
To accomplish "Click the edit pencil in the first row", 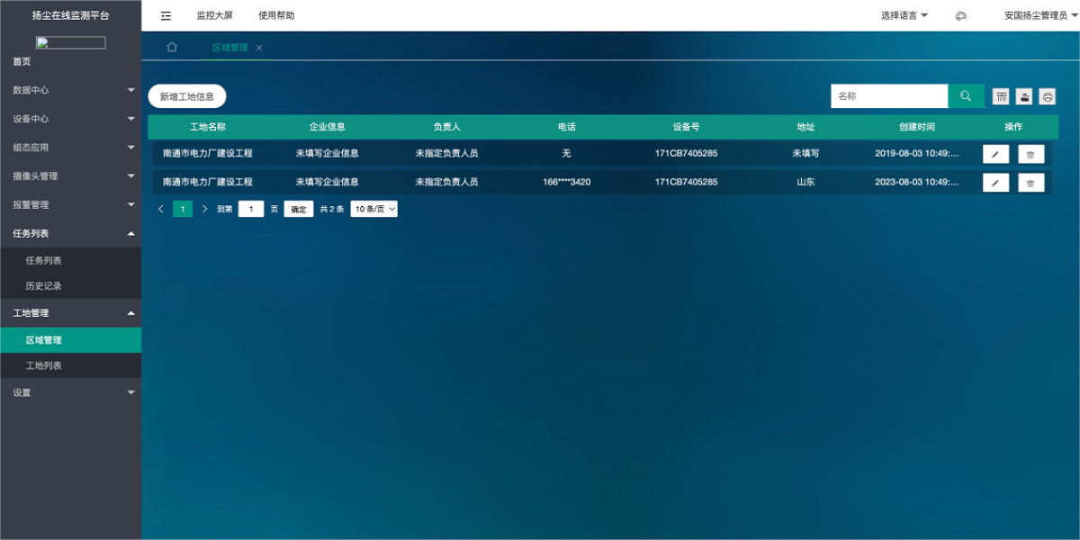I will point(995,154).
